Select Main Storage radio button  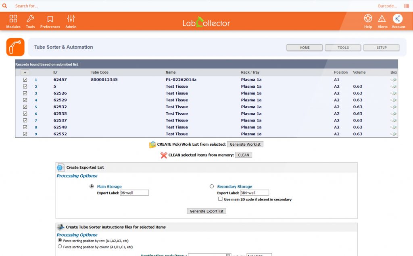[x=92, y=186]
